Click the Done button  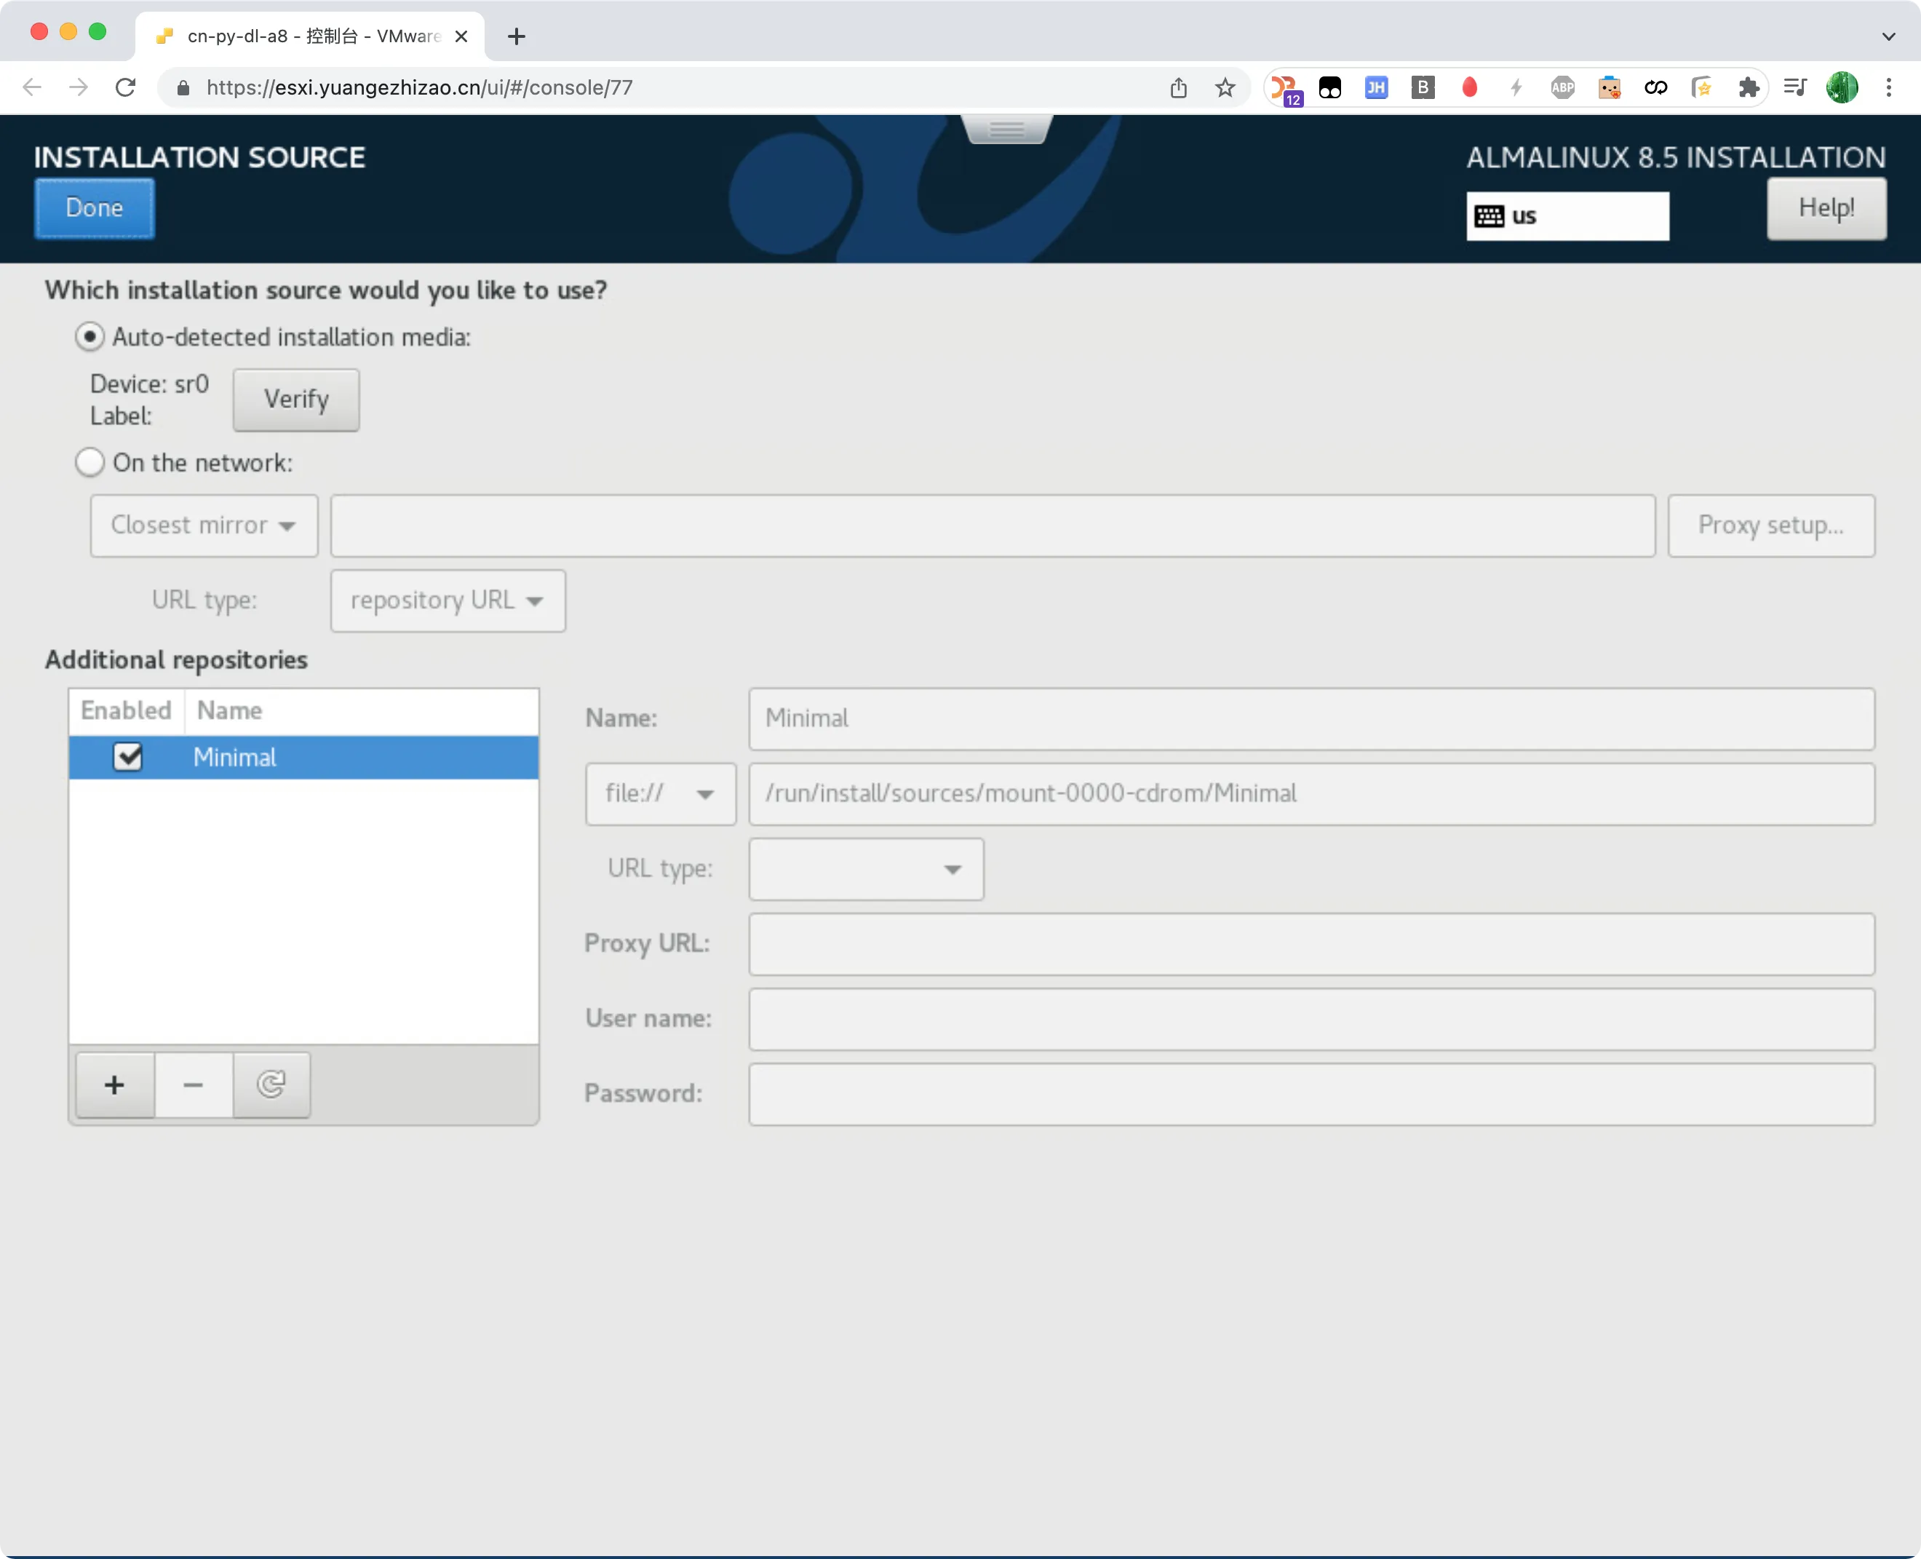pos(95,208)
